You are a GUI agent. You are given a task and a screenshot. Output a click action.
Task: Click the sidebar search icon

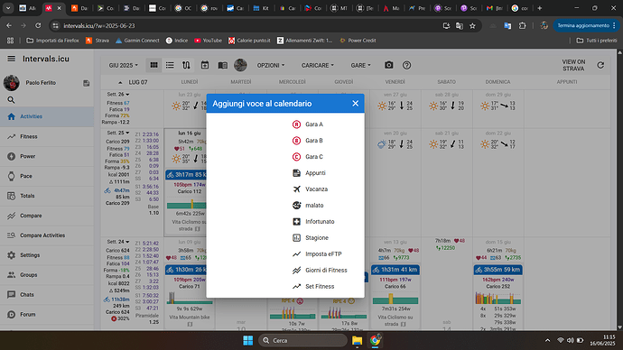click(x=11, y=100)
